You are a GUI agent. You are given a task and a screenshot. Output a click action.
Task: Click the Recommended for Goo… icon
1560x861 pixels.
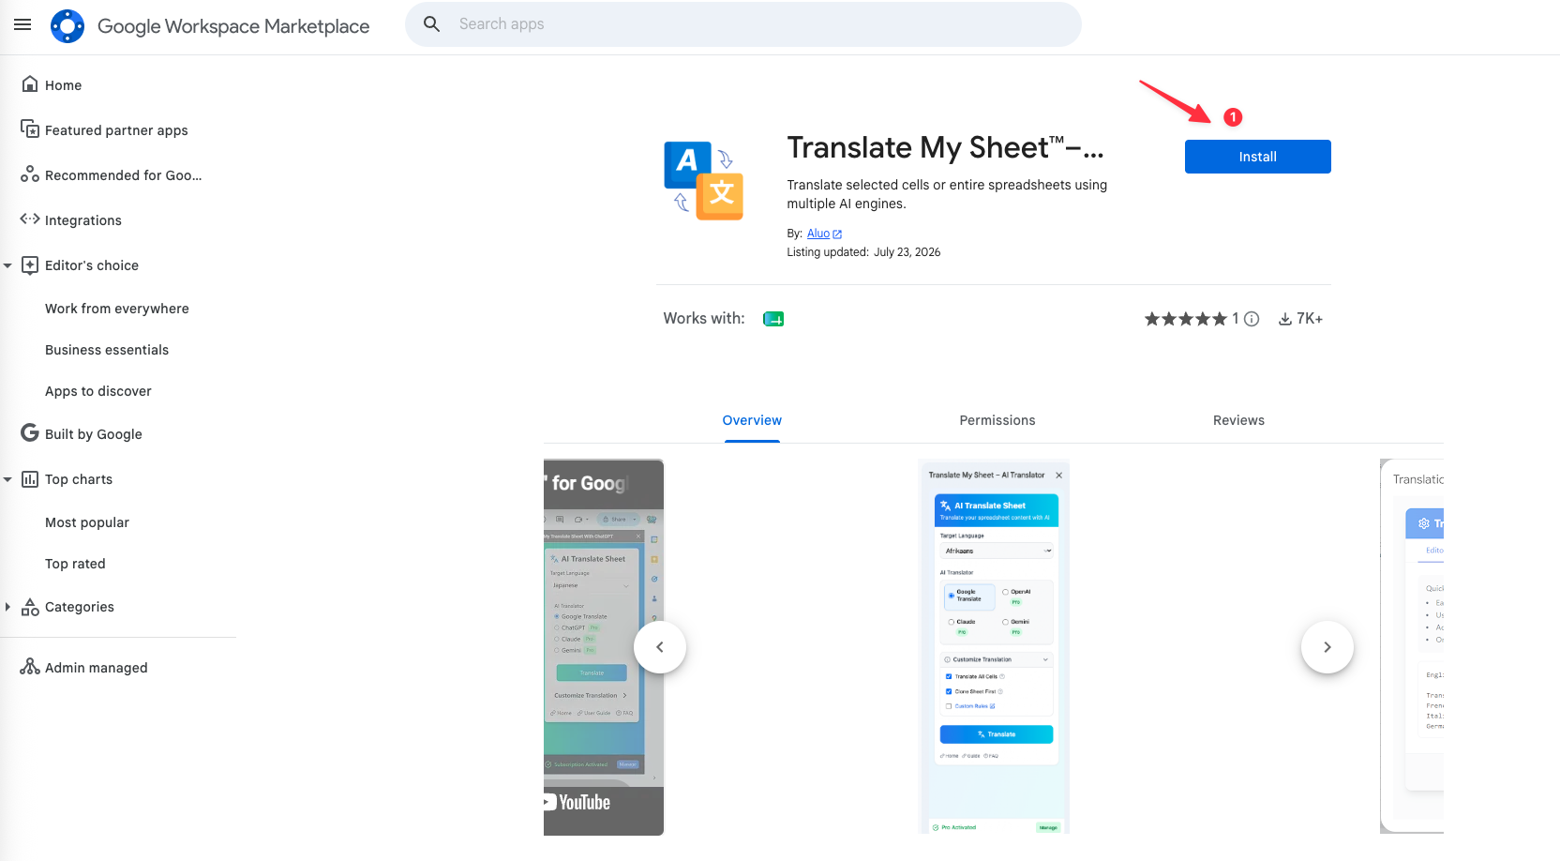[30, 174]
